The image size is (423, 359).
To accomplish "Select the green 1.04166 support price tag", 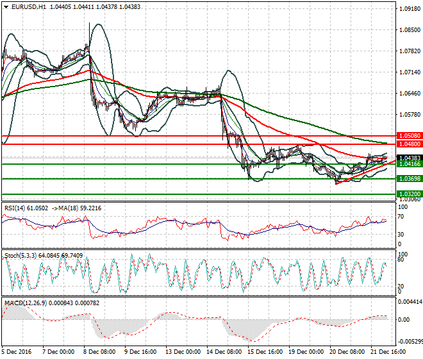I will (x=408, y=165).
